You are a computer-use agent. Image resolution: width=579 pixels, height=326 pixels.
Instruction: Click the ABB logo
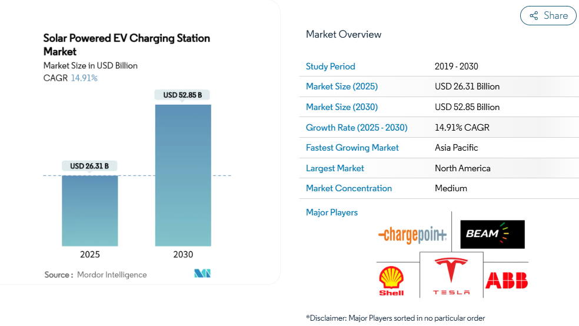click(x=506, y=281)
